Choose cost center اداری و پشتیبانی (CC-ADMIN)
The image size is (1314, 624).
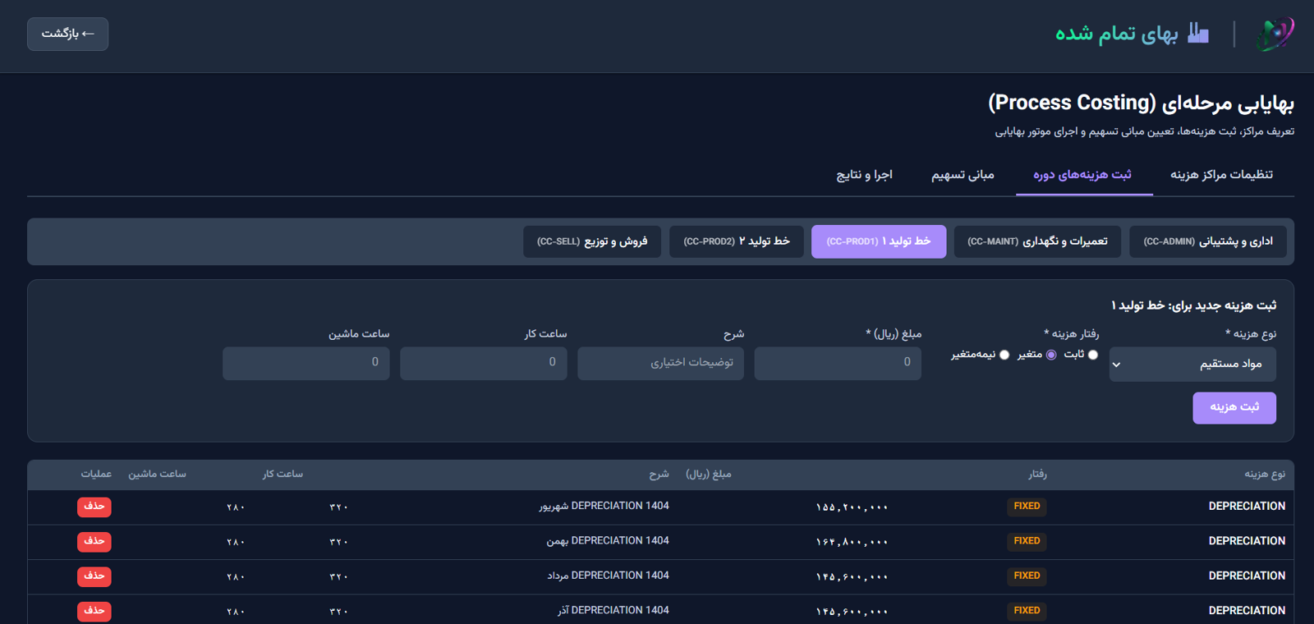coord(1208,241)
